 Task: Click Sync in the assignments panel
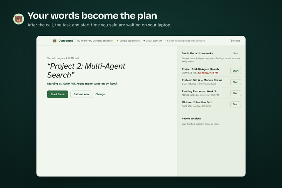(x=236, y=53)
